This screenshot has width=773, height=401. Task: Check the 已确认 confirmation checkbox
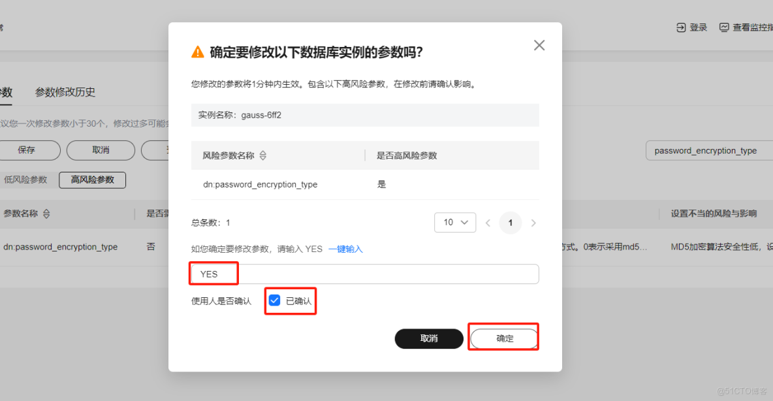click(274, 300)
